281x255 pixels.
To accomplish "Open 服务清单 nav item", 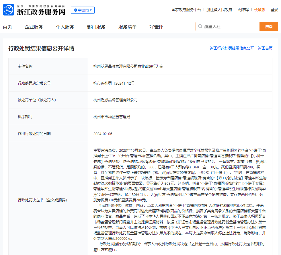I will coord(127,27).
